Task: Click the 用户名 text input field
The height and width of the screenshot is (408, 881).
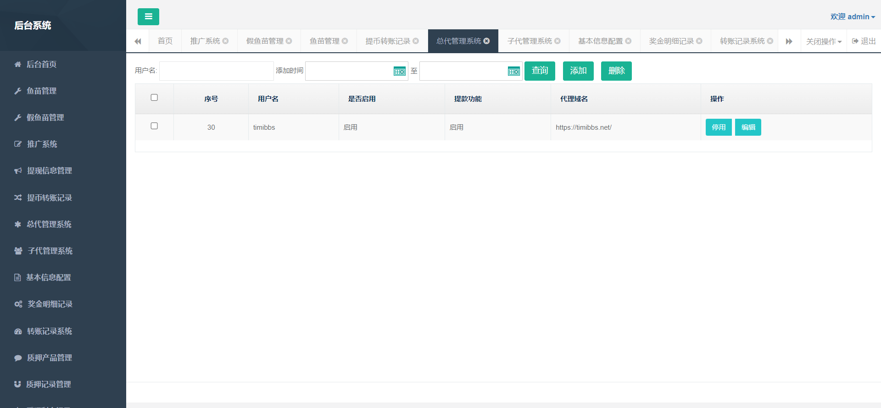Action: coord(216,71)
